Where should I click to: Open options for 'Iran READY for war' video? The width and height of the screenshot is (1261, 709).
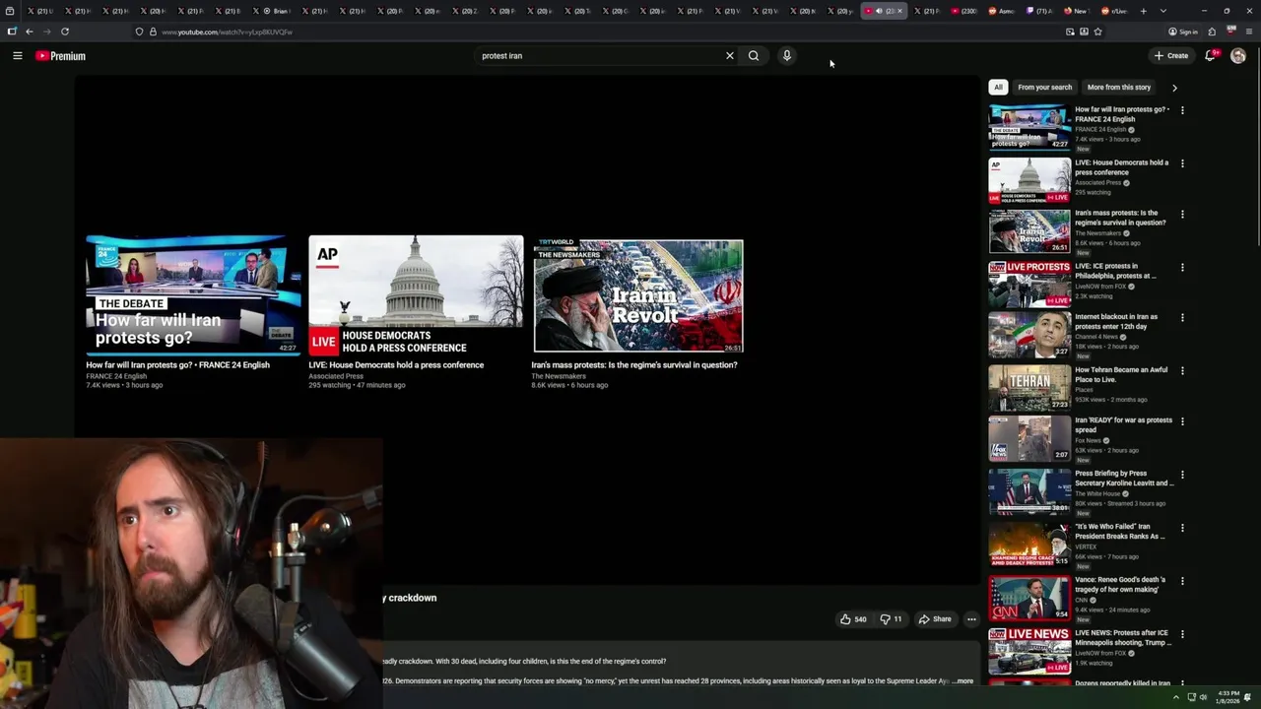(1182, 421)
